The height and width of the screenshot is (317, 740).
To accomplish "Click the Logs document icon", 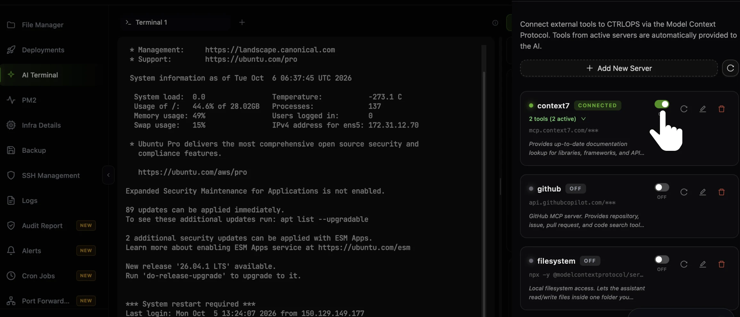I will click(x=11, y=200).
